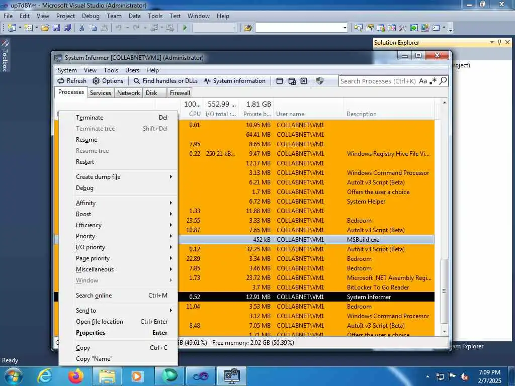Sort by the CPU column header
Image resolution: width=515 pixels, height=386 pixels.
(x=195, y=114)
